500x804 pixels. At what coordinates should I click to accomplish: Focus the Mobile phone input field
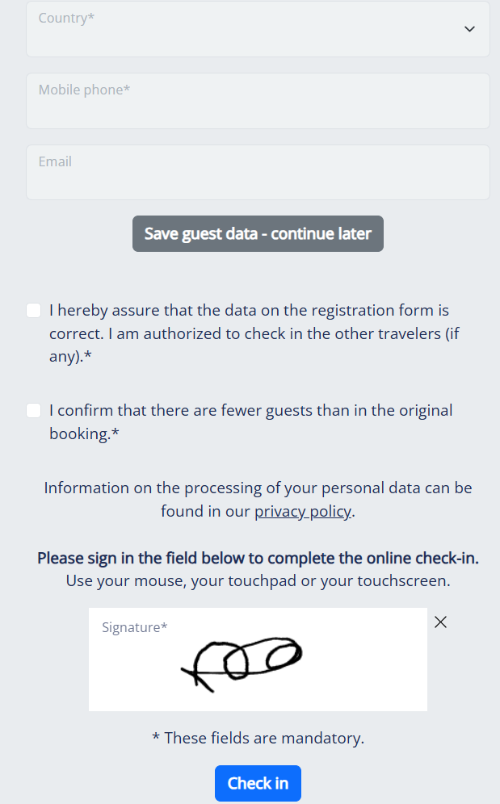click(x=258, y=101)
